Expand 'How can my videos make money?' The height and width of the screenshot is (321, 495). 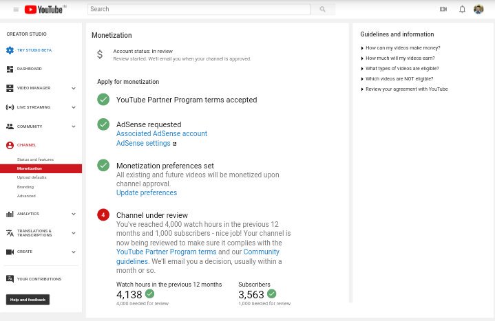(401, 48)
